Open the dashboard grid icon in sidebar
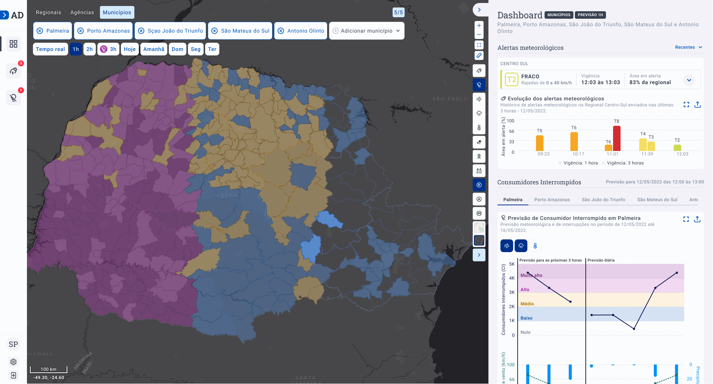This screenshot has height=384, width=713. (13, 44)
